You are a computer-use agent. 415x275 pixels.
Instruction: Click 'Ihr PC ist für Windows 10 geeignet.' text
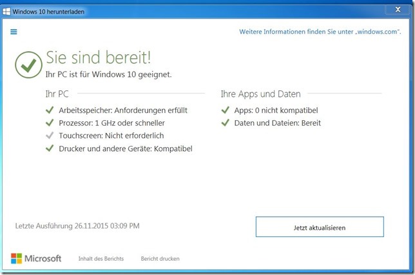(108, 74)
